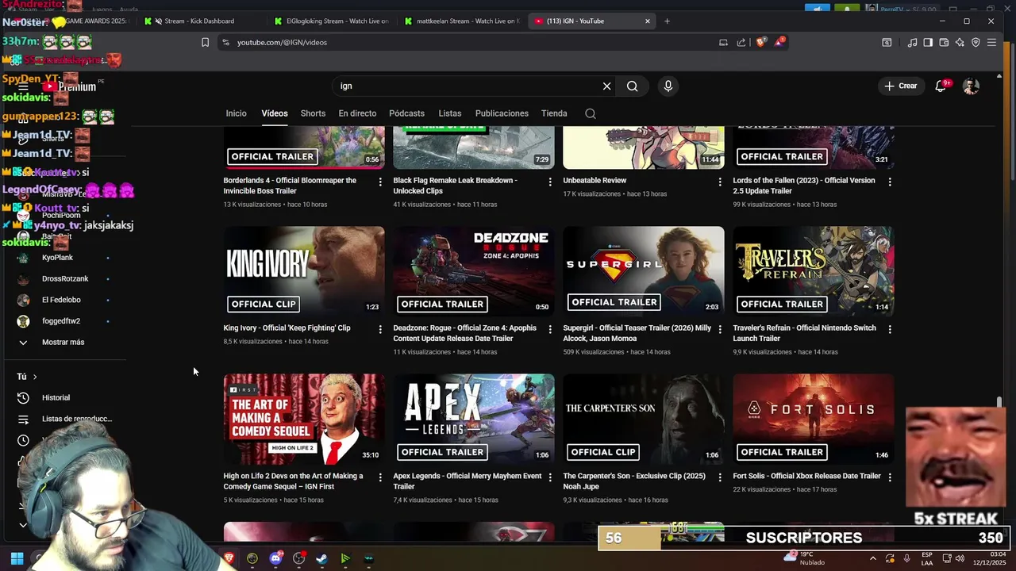This screenshot has width=1016, height=571.
Task: Open the Pódcasts channel tab
Action: tap(406, 113)
